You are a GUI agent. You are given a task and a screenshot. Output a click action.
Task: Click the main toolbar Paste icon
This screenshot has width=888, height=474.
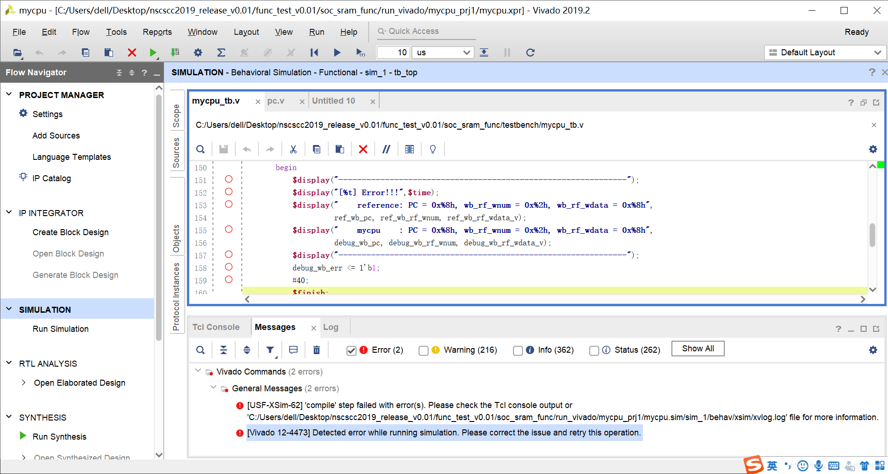click(x=109, y=53)
